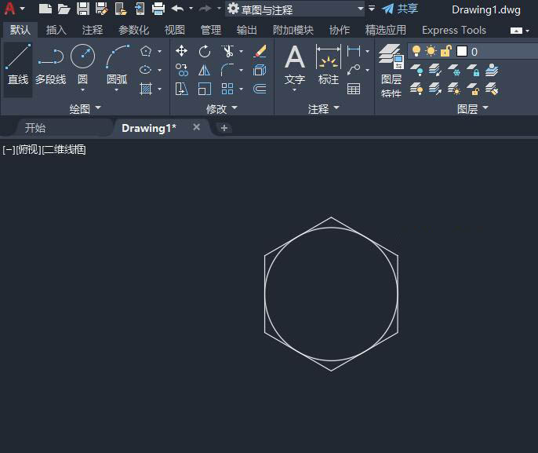The height and width of the screenshot is (453, 538).
Task: Click the Rotate tool icon
Action: [205, 51]
